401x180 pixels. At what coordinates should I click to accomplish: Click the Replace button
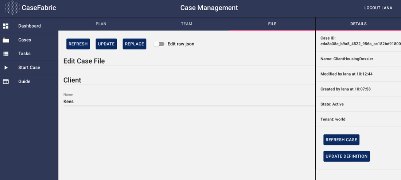pyautogui.click(x=134, y=44)
